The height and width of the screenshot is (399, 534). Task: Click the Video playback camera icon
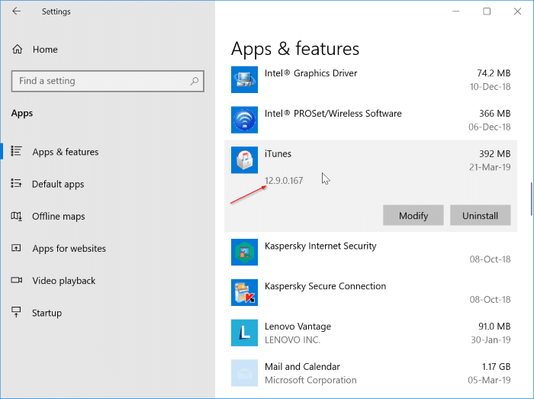(x=16, y=280)
